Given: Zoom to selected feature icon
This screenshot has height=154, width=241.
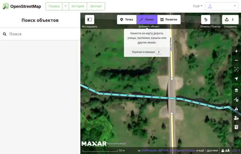Looking at the screenshot, I should coord(236,69).
